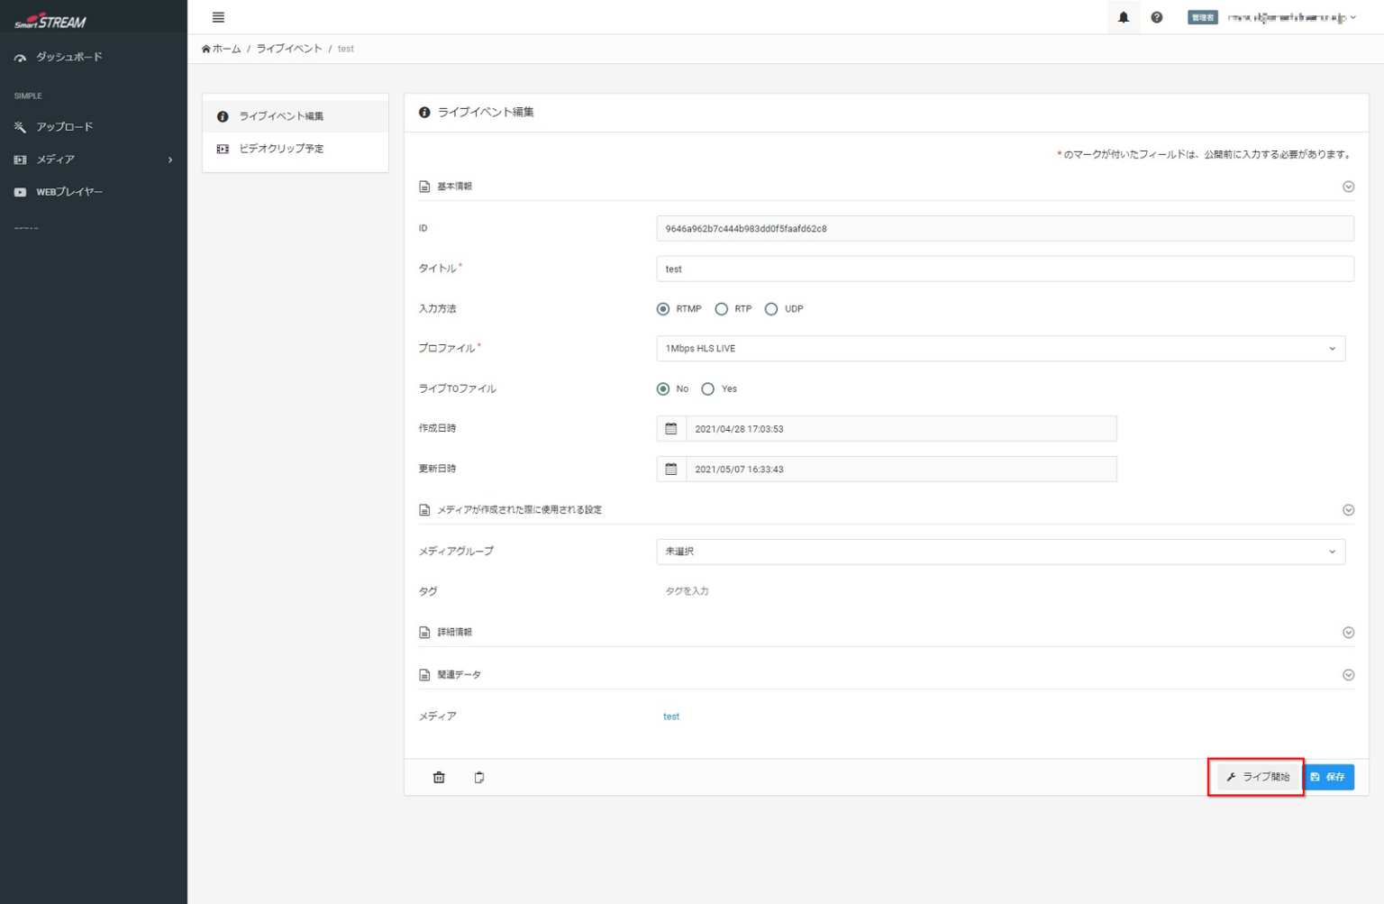
Task: Click the ライブ開始 button
Action: (x=1258, y=777)
